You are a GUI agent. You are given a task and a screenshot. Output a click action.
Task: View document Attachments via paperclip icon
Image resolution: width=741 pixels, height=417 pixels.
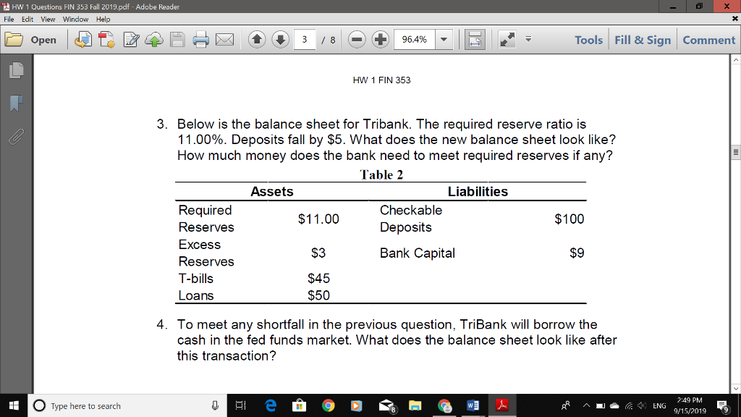coord(16,136)
